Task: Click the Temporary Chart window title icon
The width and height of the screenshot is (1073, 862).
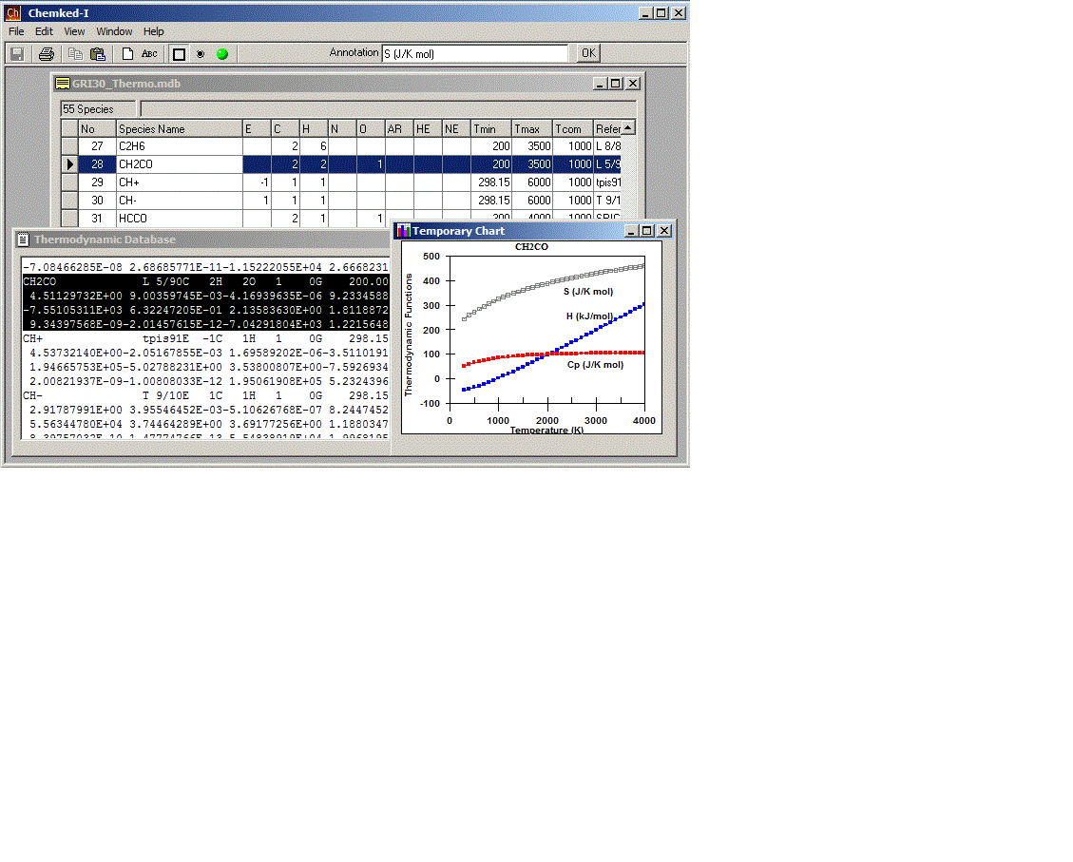Action: [404, 231]
